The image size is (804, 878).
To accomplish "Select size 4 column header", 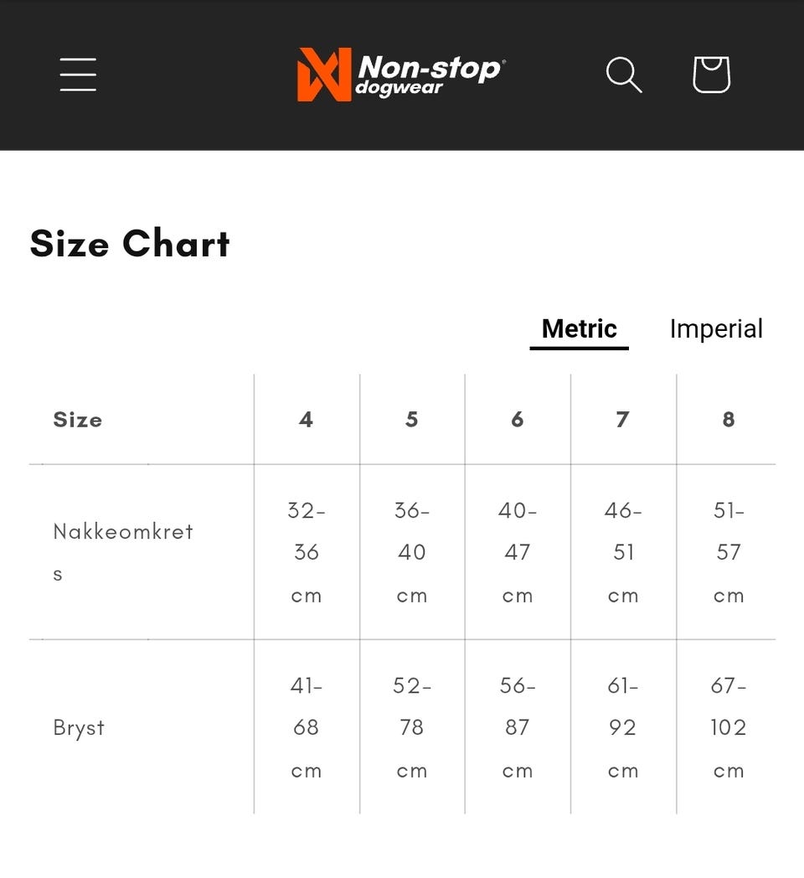I will [307, 420].
